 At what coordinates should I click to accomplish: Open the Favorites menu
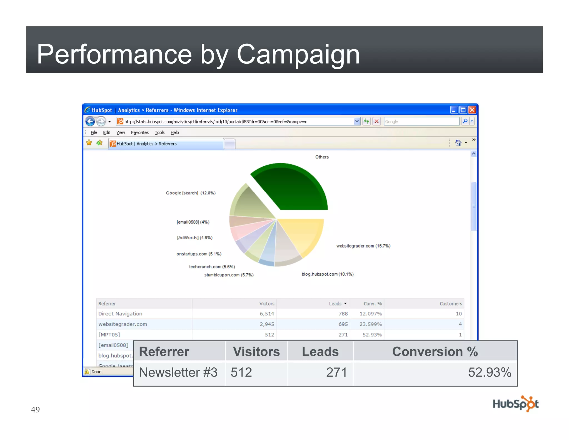click(140, 133)
